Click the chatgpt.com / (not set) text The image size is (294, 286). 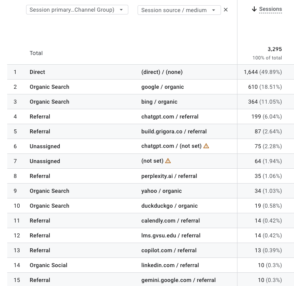(x=171, y=146)
